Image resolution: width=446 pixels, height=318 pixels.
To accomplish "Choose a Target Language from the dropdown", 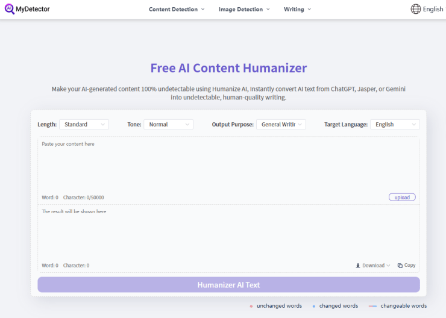I will 395,125.
